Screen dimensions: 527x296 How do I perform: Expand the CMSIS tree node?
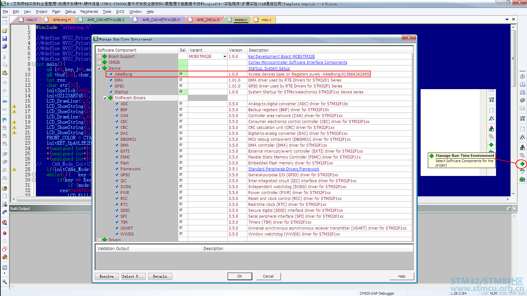(x=99, y=62)
